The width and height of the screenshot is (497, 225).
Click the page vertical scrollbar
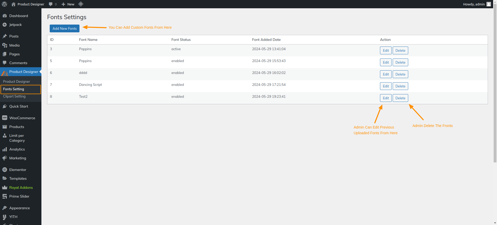[495, 83]
